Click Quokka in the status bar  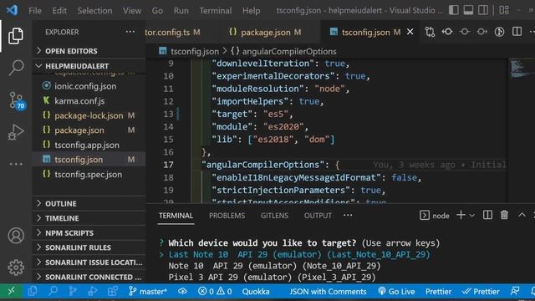[256, 292]
